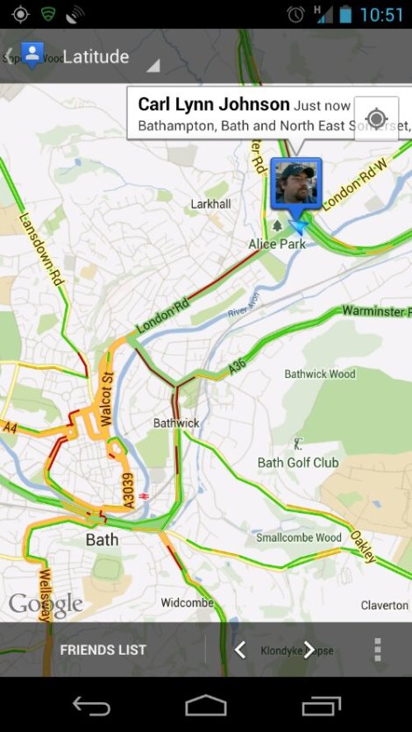Image resolution: width=412 pixels, height=732 pixels.
Task: Tap the Bath Golf Club icon
Action: (x=298, y=444)
